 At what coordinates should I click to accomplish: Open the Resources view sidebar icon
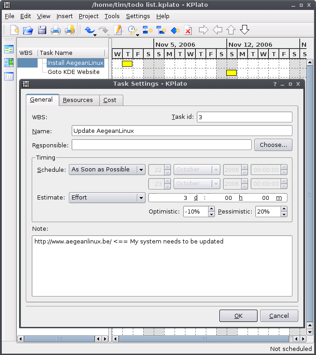tap(9, 63)
